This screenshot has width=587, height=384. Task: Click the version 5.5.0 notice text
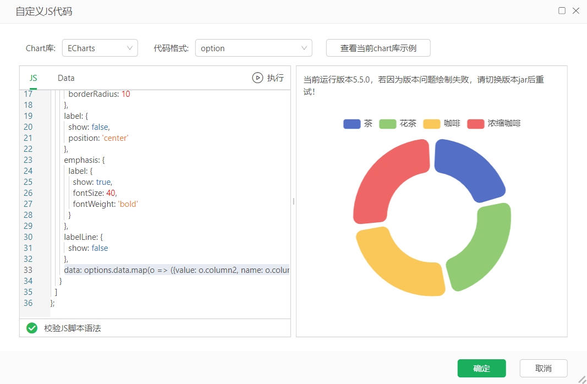point(424,86)
